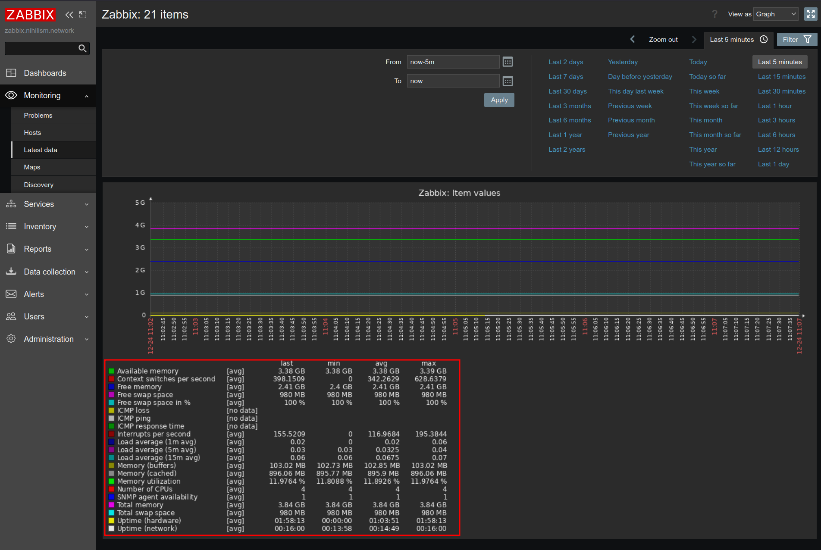Expand the Users menu chevron
The image size is (821, 550).
click(87, 317)
